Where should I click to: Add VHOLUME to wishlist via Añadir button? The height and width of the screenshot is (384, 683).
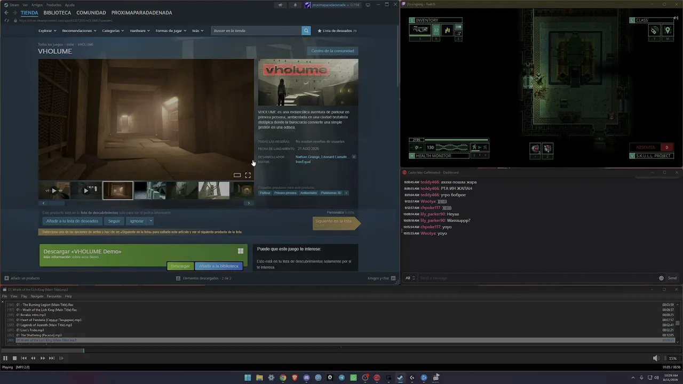[72, 221]
